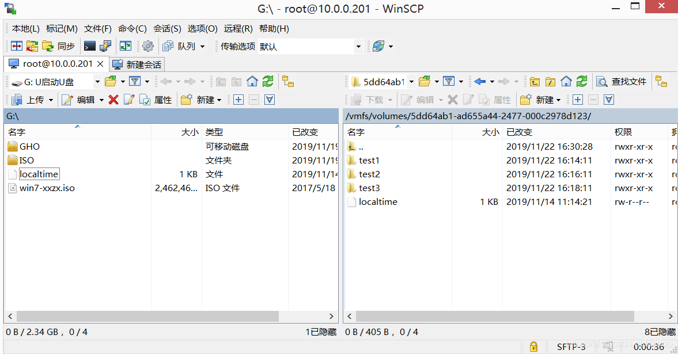The width and height of the screenshot is (678, 354).
Task: Open the New Session (新建会话) tab
Action: pyautogui.click(x=137, y=64)
